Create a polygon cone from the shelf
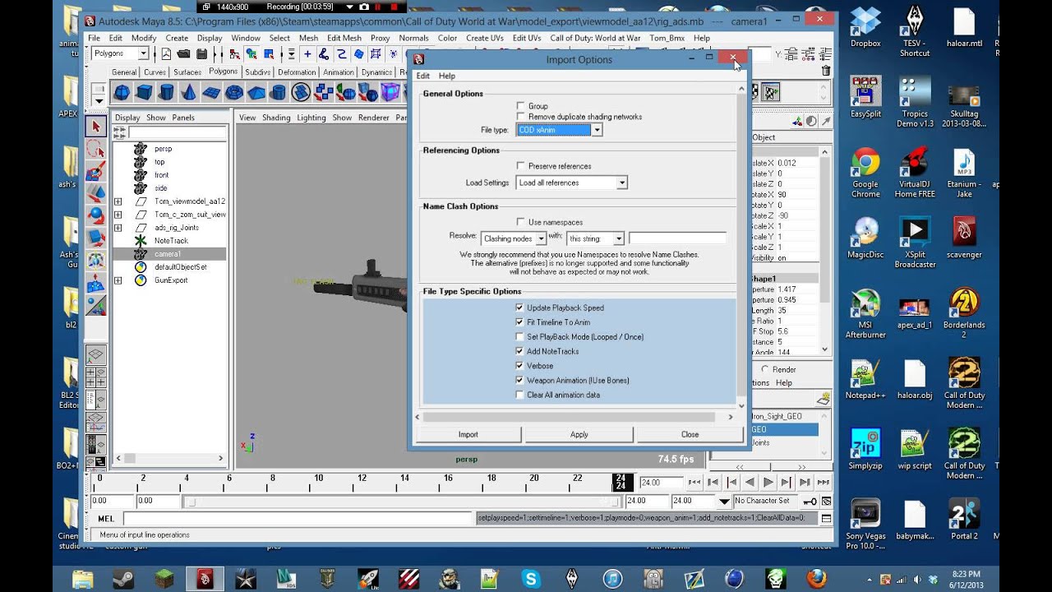The height and width of the screenshot is (592, 1052). point(188,92)
